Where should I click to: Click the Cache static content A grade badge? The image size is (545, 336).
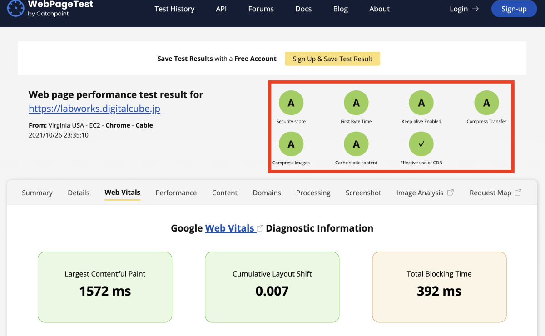pos(356,144)
